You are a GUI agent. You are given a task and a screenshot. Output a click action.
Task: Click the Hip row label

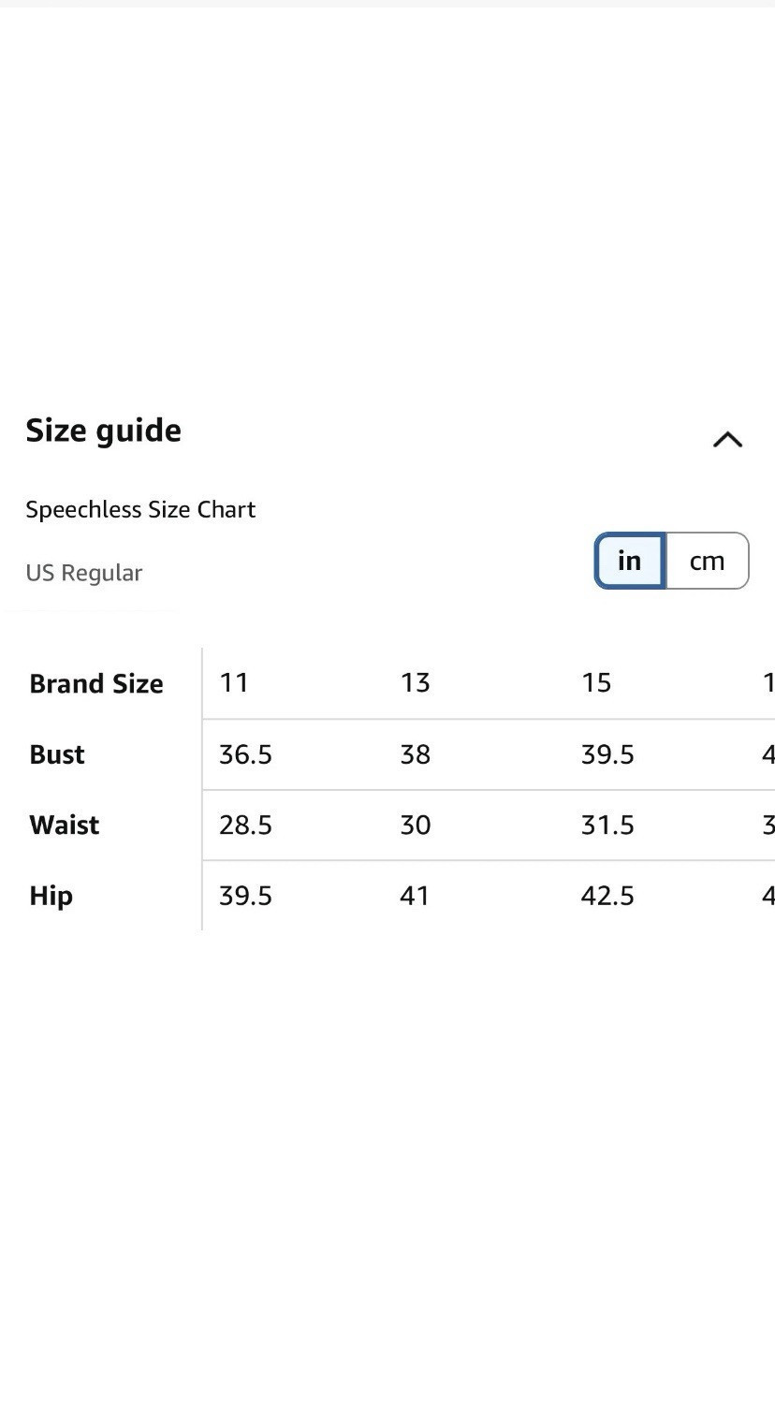click(x=51, y=897)
